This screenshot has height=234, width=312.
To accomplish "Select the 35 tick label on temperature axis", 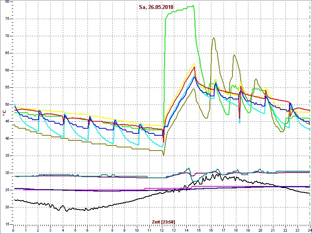I will (x=7, y=156).
